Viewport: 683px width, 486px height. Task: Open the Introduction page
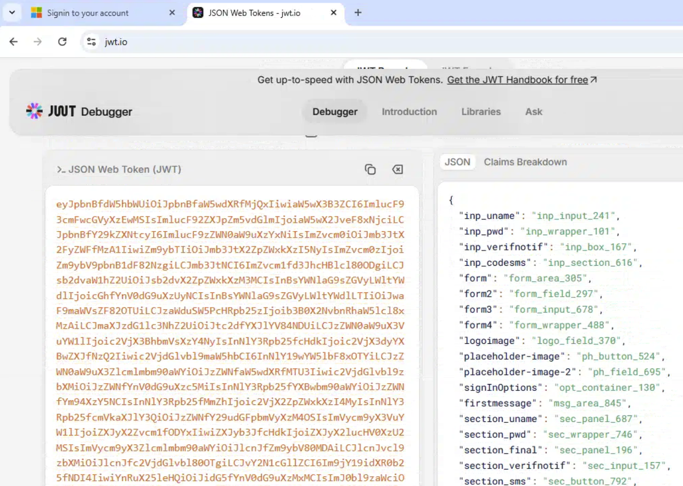(x=409, y=112)
